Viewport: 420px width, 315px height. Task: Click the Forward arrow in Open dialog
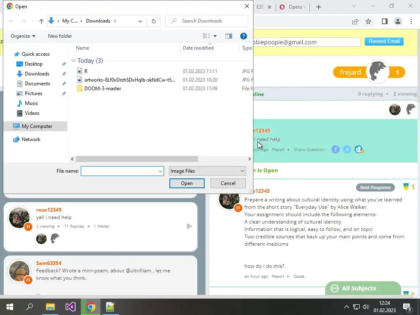coord(23,21)
